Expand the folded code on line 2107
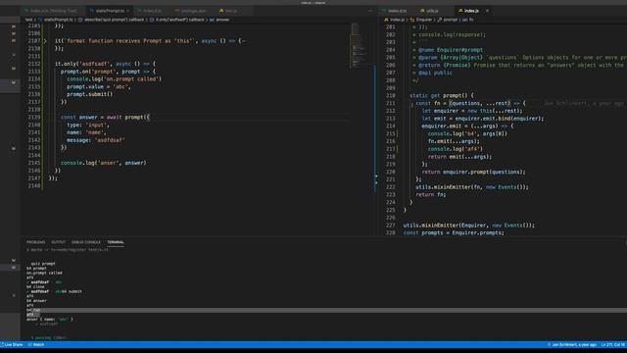This screenshot has width=627, height=353. click(x=45, y=41)
